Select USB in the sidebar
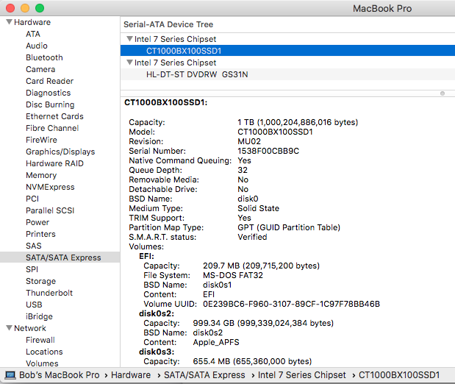 click(x=34, y=305)
